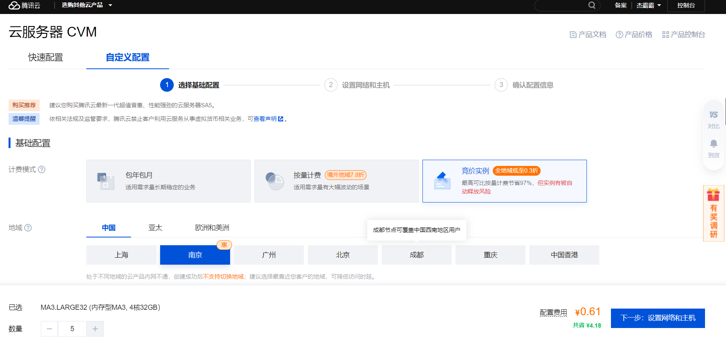
Task: Click the quantity input showing 5
Action: pos(72,329)
